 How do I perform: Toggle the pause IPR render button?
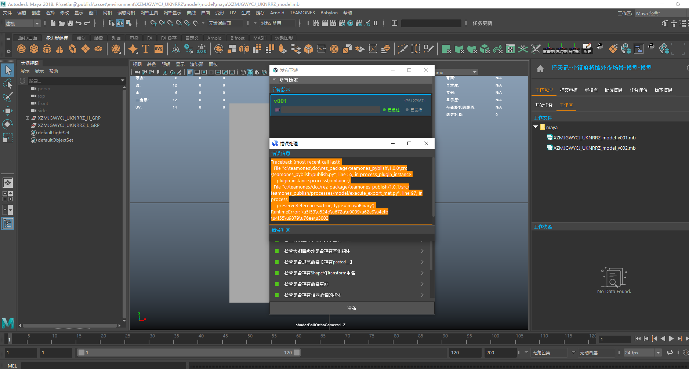click(376, 23)
